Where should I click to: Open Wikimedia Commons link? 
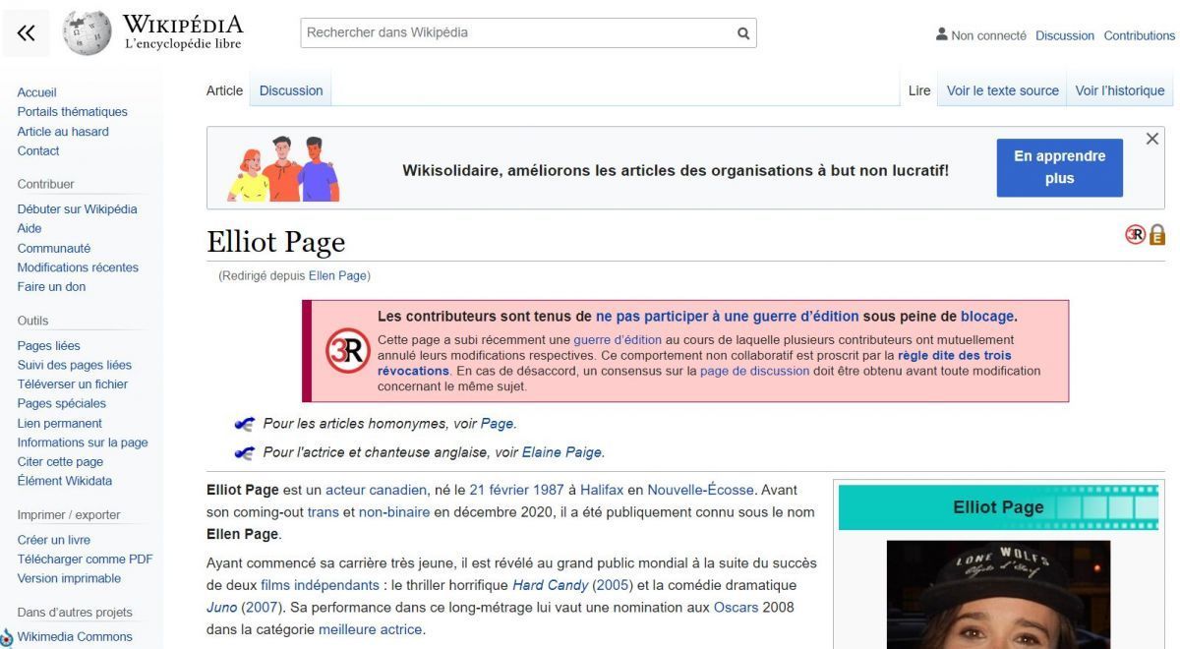pos(75,637)
